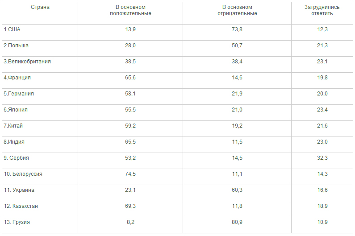Click the 74,5 positive value for Белоруссия
This screenshot has height=236, width=355.
pyautogui.click(x=130, y=174)
